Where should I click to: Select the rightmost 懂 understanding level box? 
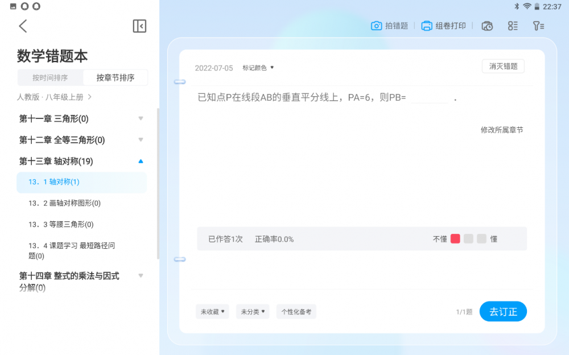(x=481, y=239)
